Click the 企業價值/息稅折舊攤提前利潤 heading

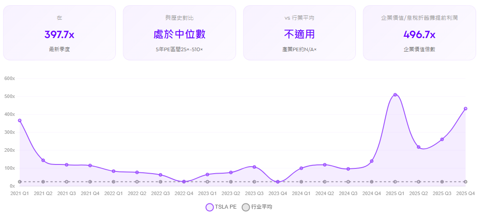[419, 18]
